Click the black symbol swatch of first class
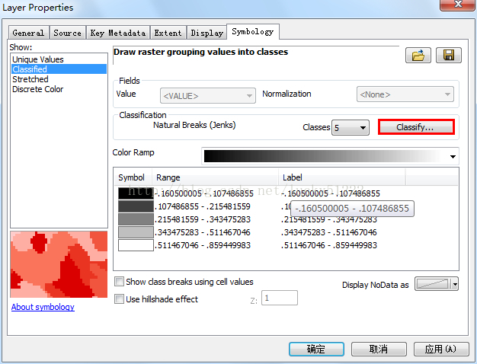Image resolution: width=477 pixels, height=364 pixels. 136,193
